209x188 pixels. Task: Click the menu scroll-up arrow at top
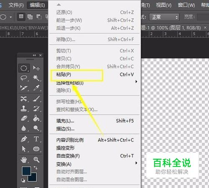[x=59, y=5]
